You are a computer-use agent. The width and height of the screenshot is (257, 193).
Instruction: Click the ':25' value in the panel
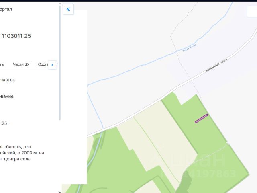tap(4, 123)
